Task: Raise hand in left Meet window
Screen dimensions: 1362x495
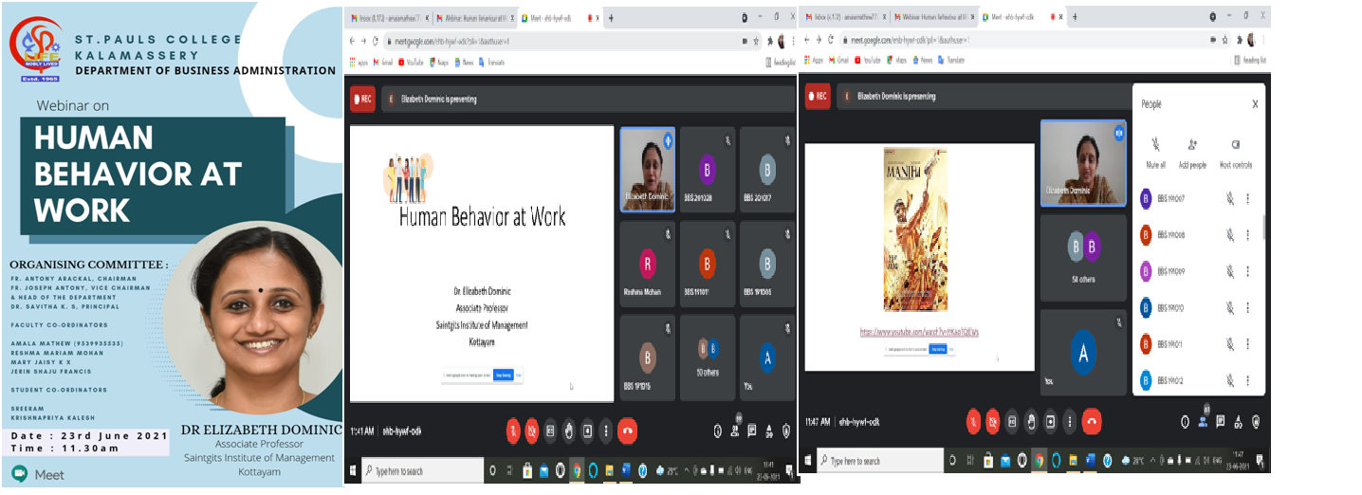Action: click(x=569, y=431)
